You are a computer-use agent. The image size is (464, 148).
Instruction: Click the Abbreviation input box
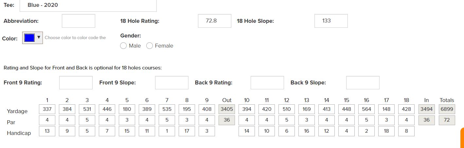coord(79,21)
